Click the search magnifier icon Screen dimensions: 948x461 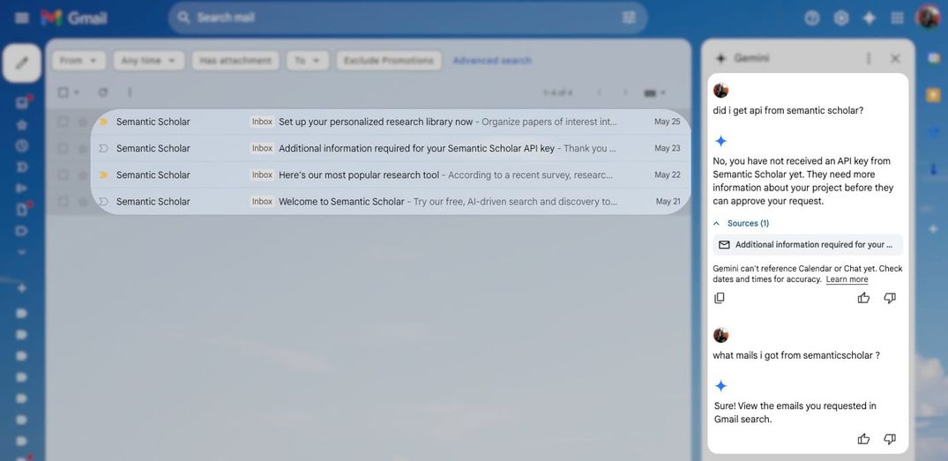coord(183,18)
